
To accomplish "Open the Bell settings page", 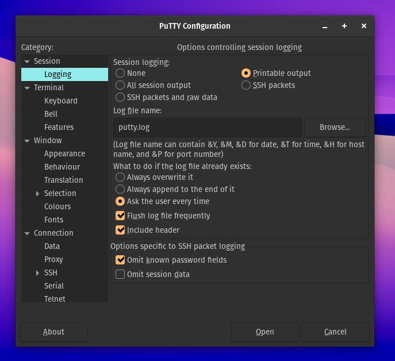I will [51, 114].
